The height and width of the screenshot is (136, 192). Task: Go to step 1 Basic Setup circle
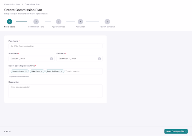coord(10,22)
